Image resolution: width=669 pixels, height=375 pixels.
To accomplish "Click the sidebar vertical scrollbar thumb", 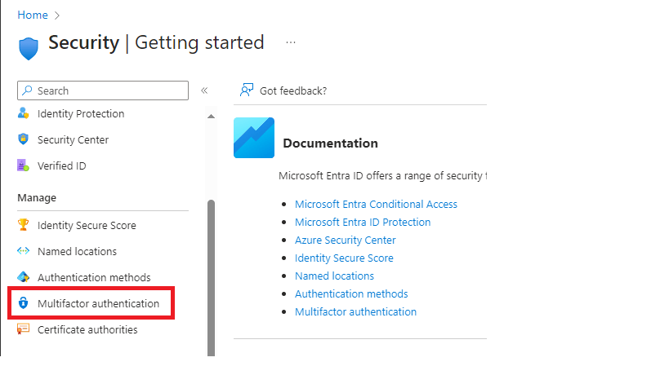I will pyautogui.click(x=211, y=277).
